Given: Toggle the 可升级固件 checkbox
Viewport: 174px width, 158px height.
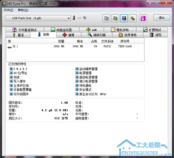Looking at the screenshot, I should 11,94.
